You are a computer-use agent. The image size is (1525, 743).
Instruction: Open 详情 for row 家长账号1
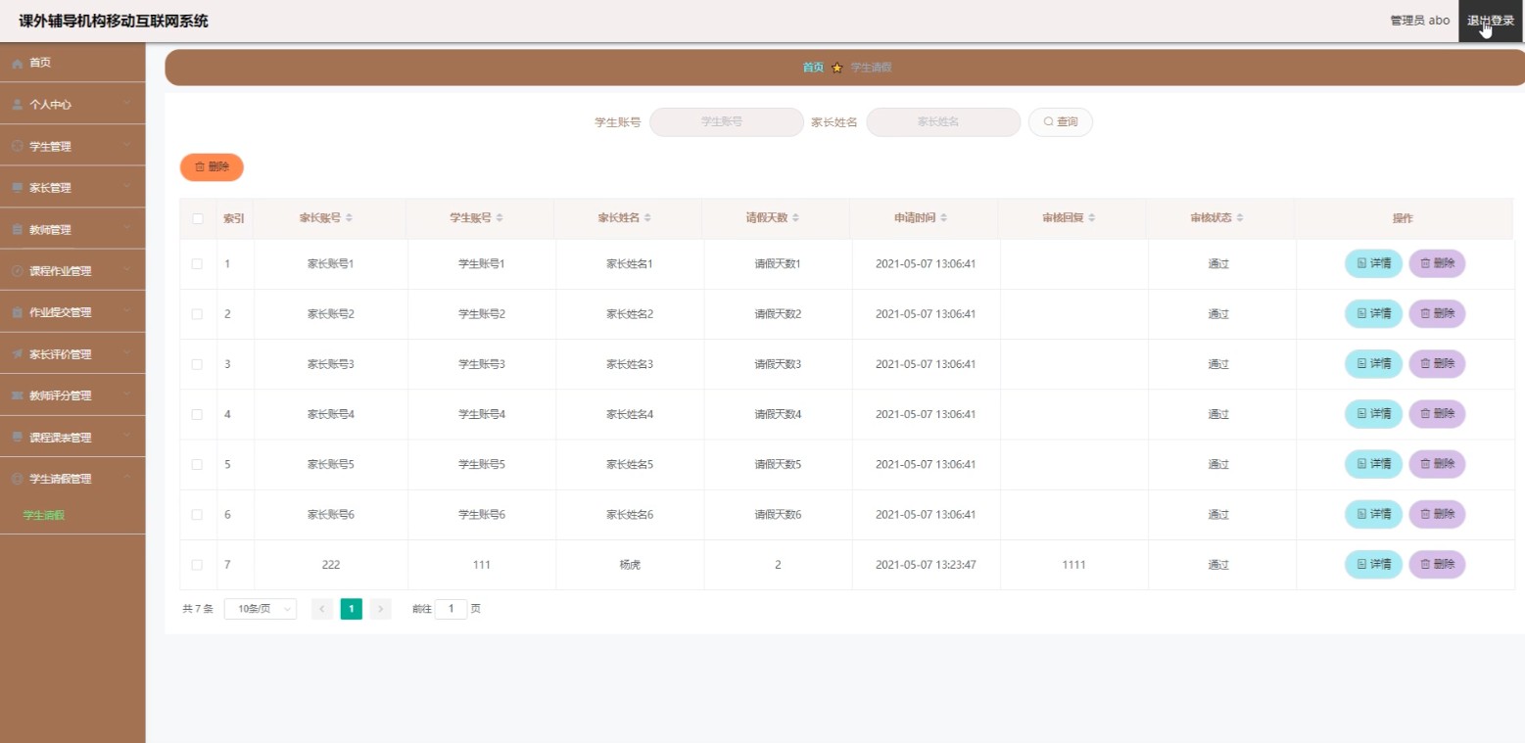[x=1373, y=263]
